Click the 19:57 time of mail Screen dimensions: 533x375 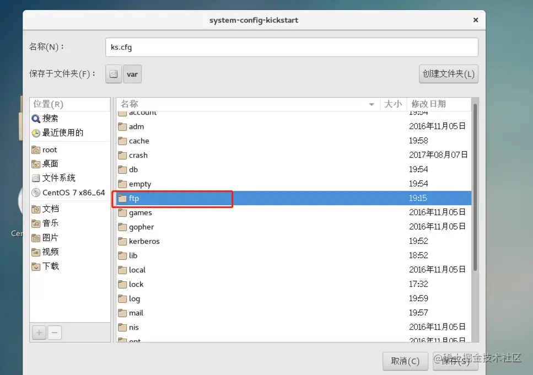[418, 313]
